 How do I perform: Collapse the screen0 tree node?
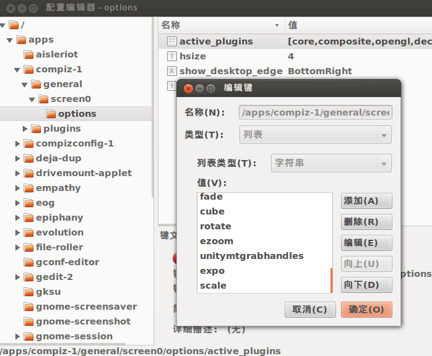(x=32, y=100)
